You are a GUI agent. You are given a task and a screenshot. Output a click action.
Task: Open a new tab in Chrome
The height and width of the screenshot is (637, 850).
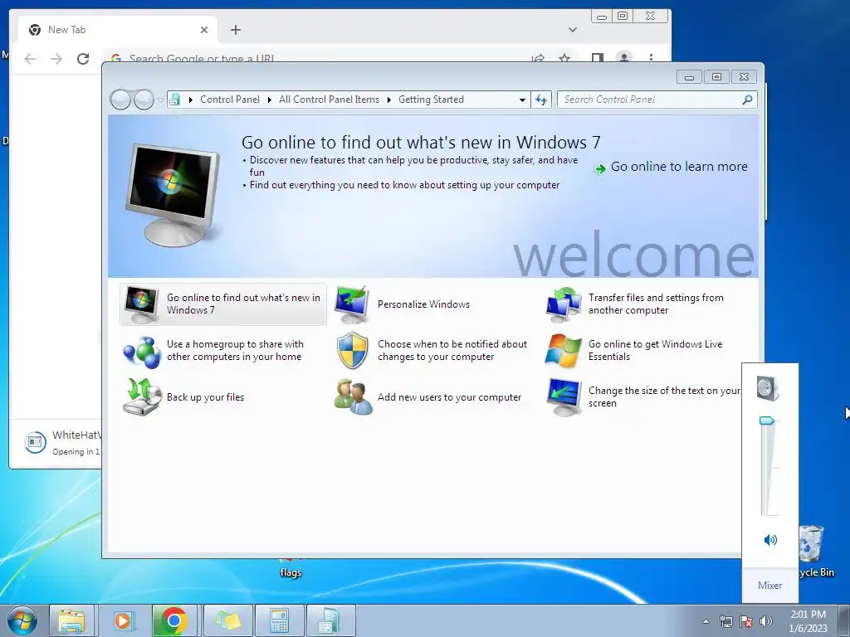[235, 30]
